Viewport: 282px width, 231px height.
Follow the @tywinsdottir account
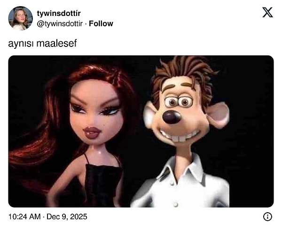coord(101,23)
